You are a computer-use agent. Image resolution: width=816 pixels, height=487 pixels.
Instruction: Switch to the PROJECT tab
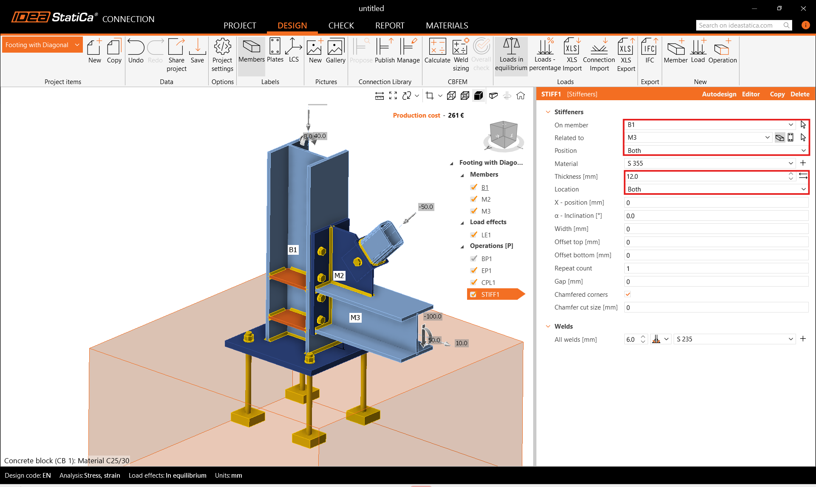[240, 25]
